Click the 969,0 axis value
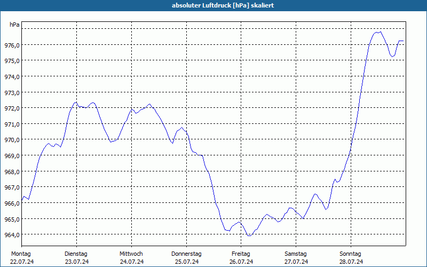The width and height of the screenshot is (427, 267). [12, 156]
